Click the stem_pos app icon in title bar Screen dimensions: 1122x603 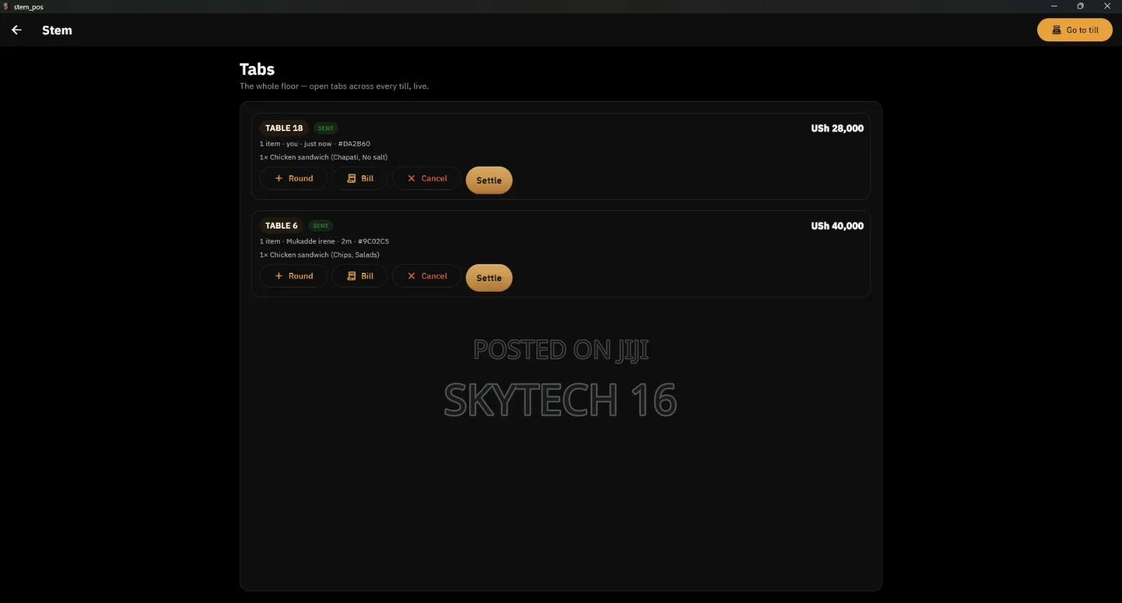pyautogui.click(x=6, y=6)
